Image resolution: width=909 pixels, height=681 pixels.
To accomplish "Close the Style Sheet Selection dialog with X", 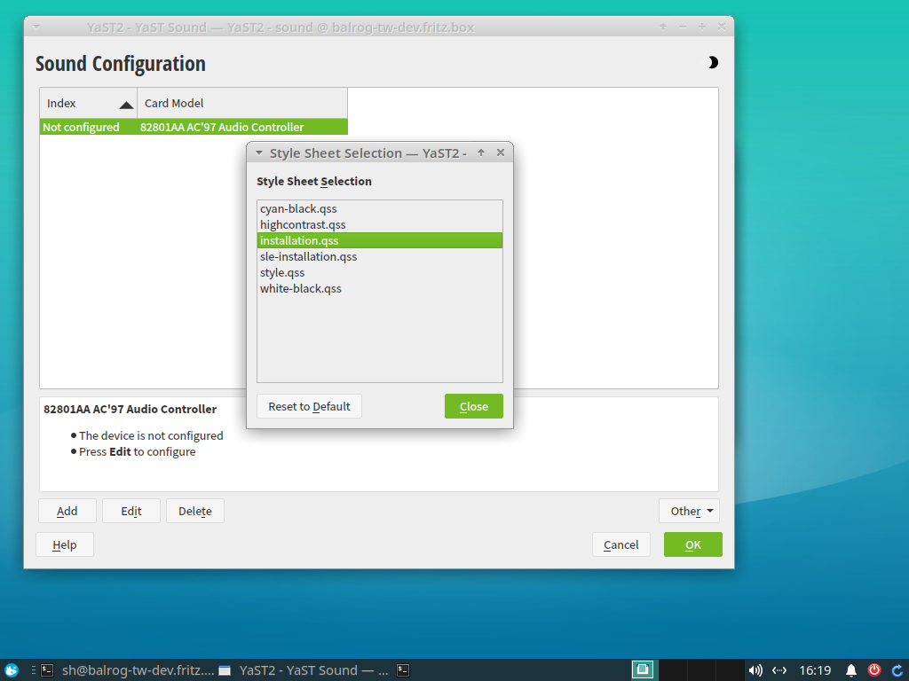I will pos(501,153).
